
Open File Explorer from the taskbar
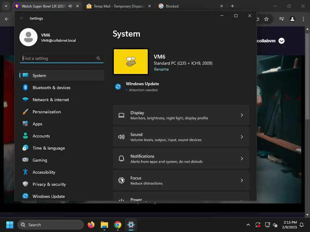coord(104,225)
